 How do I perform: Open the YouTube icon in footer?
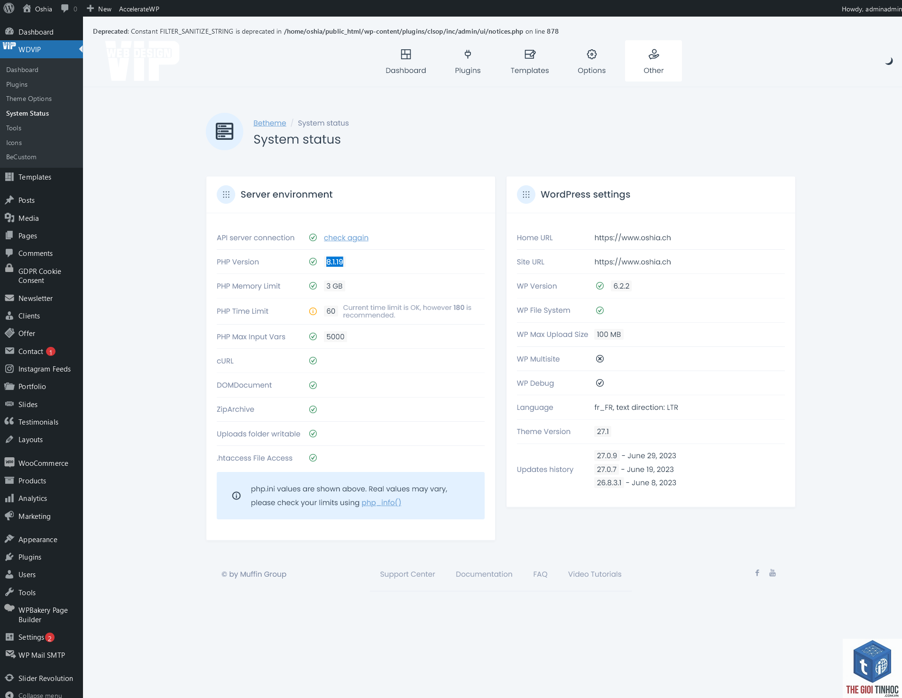[x=773, y=573]
